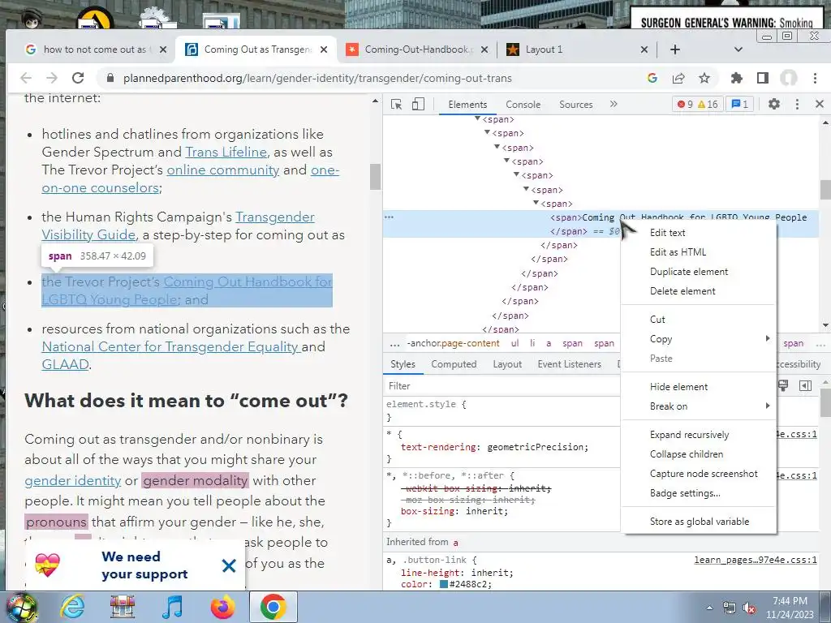Open learn_pages…97e4e.css:1 source link
The width and height of the screenshot is (831, 623).
pos(756,560)
